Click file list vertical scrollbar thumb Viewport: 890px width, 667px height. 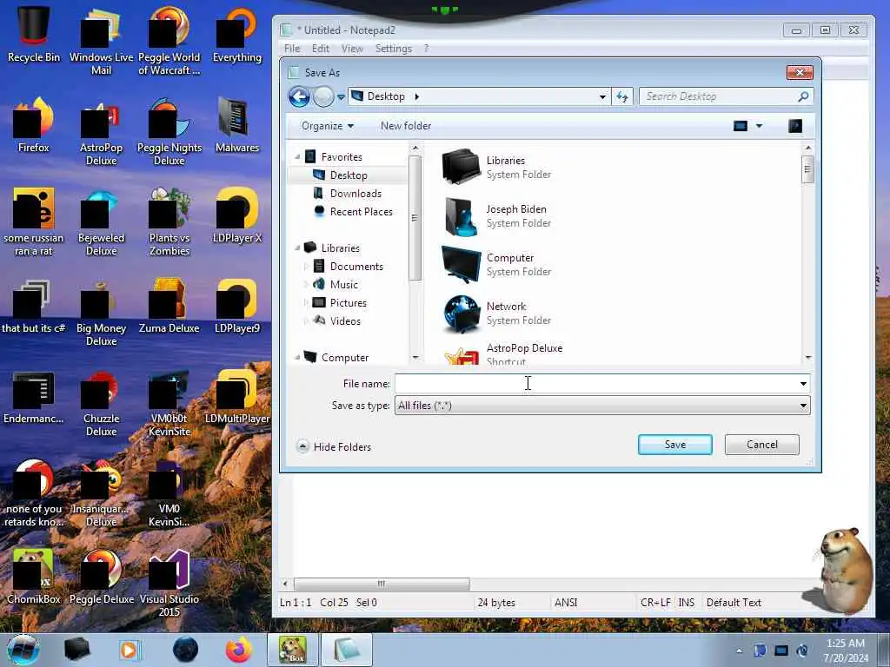point(807,169)
